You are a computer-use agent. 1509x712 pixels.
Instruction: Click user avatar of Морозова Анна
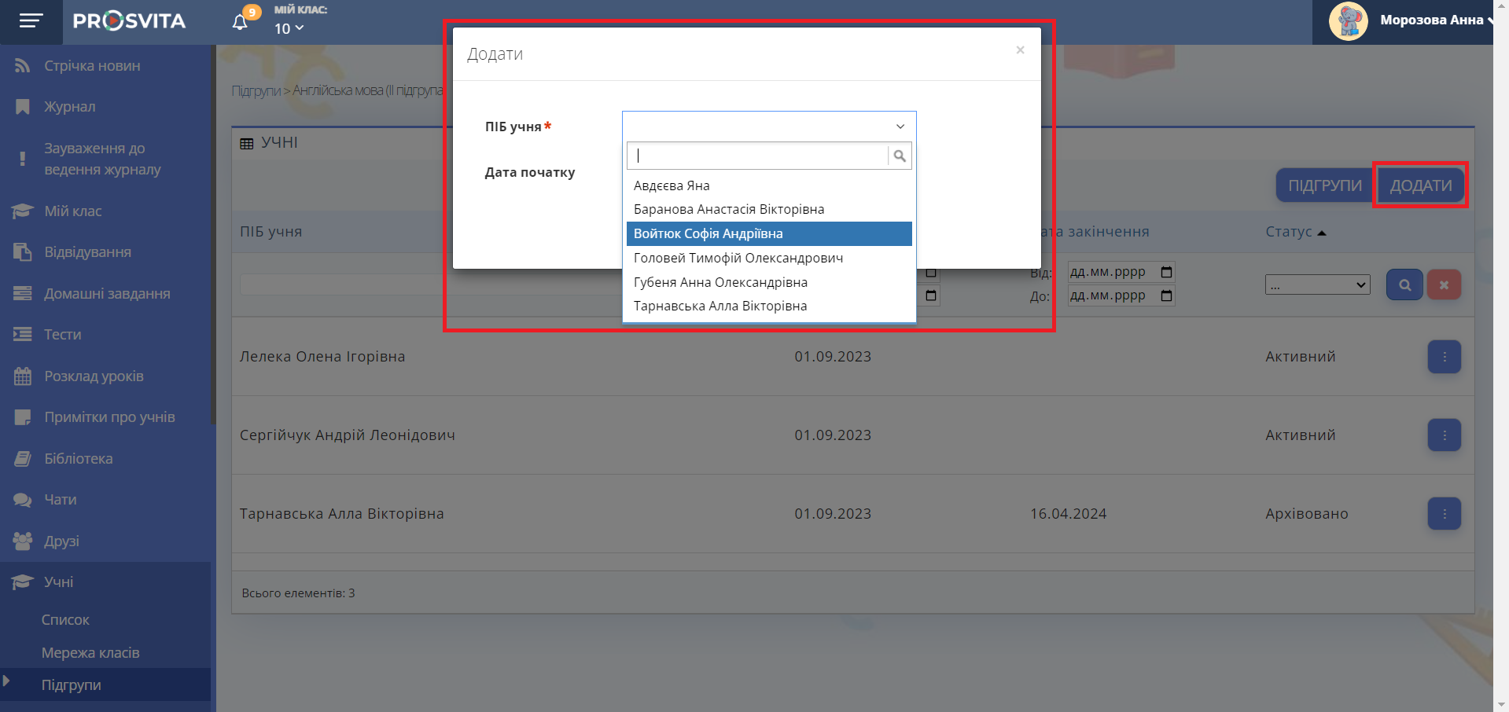pyautogui.click(x=1348, y=21)
